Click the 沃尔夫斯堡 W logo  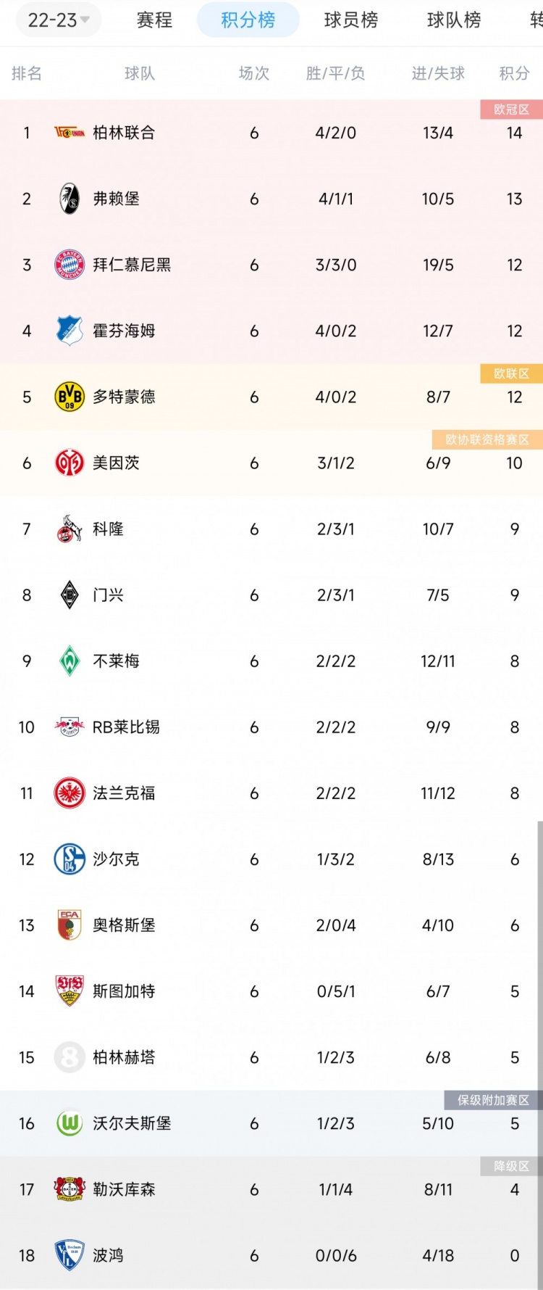pyautogui.click(x=70, y=1123)
